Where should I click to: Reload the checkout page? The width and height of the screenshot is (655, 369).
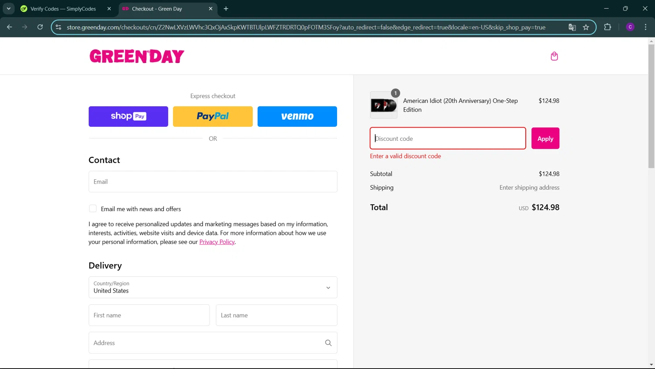(x=40, y=27)
